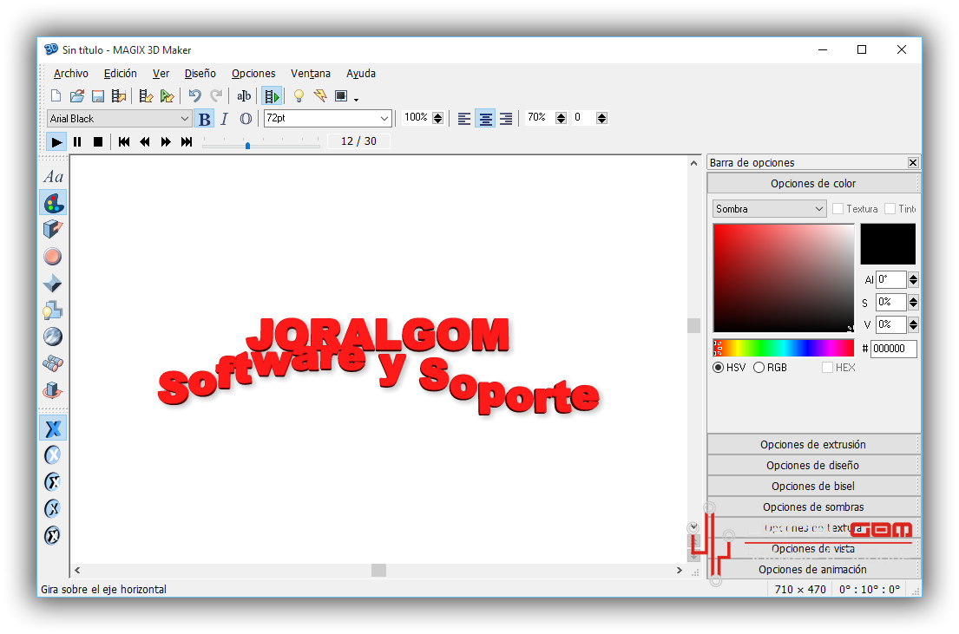This screenshot has width=959, height=634.
Task: Pause the animation
Action: coord(77,142)
